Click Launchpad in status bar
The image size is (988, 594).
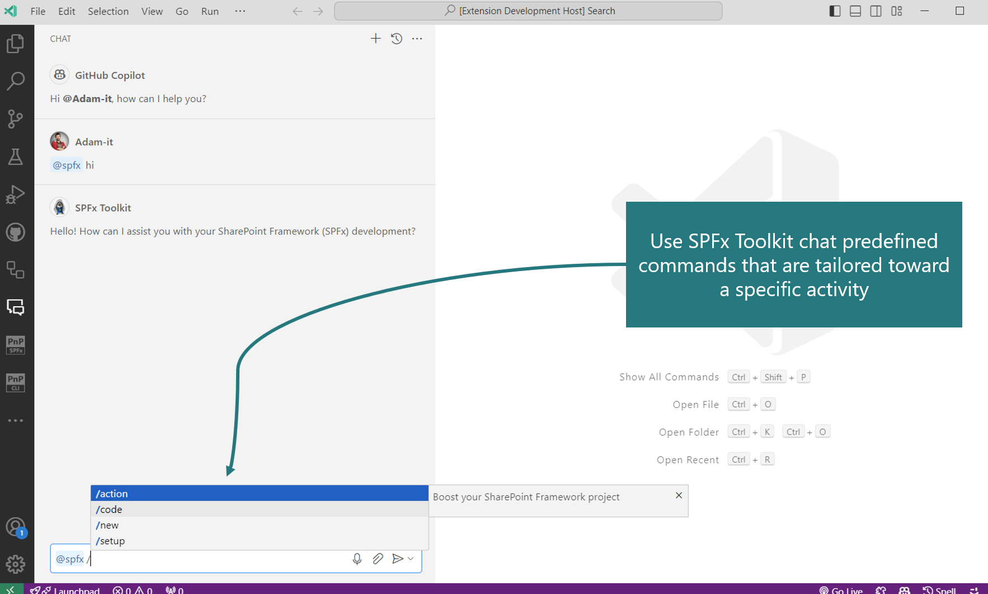coord(65,590)
